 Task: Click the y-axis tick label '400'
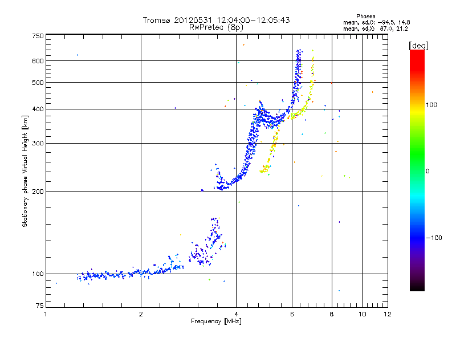[38, 109]
